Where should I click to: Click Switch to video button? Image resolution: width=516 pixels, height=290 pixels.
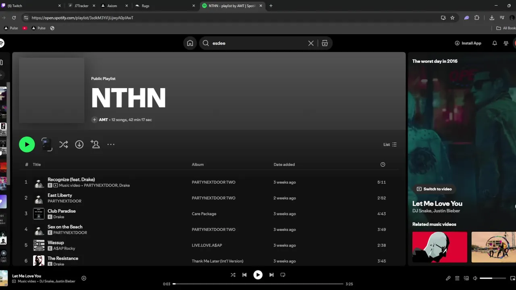coord(434,189)
